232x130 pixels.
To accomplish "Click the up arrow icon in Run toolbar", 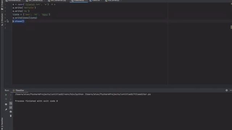I will 11,95.
